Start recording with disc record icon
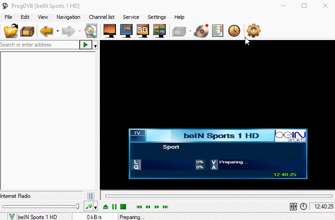 tap(201, 31)
